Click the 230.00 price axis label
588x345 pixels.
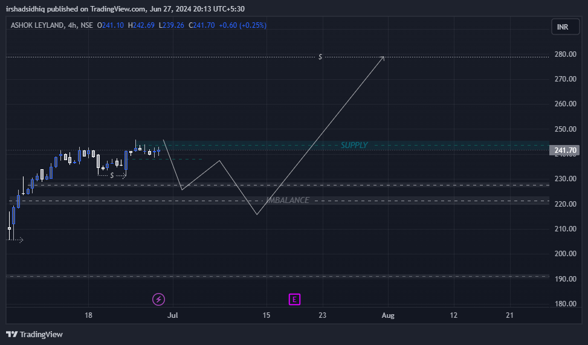565,179
